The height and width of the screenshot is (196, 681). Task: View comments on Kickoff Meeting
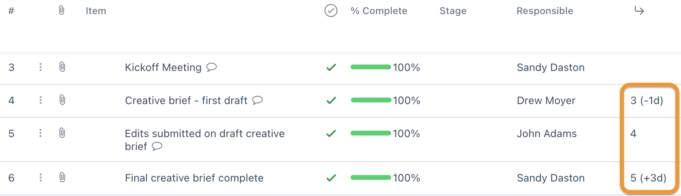[x=211, y=67]
